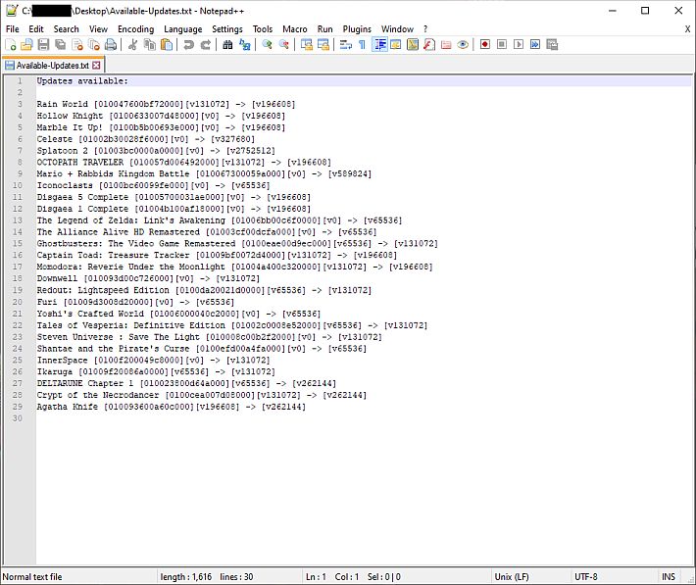Toggle the word wrap toolbar button
The image size is (696, 585).
(345, 45)
